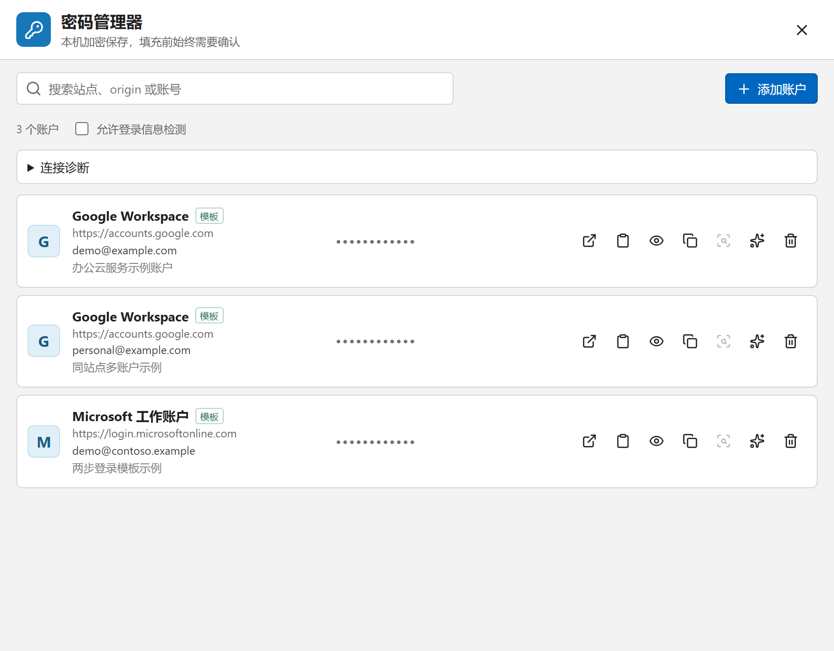Open site link for Microsoft 工作账户
The width and height of the screenshot is (834, 651).
click(x=589, y=441)
